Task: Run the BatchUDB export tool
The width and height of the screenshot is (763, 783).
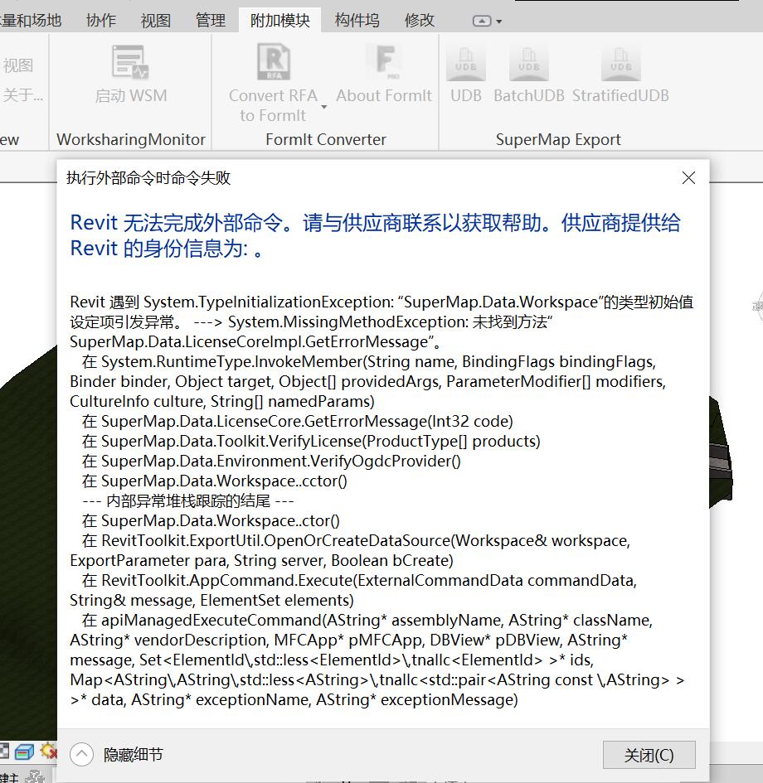Action: click(528, 64)
